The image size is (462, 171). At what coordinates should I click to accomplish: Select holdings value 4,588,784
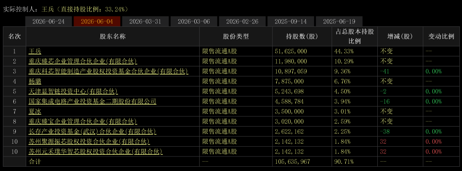(289, 101)
